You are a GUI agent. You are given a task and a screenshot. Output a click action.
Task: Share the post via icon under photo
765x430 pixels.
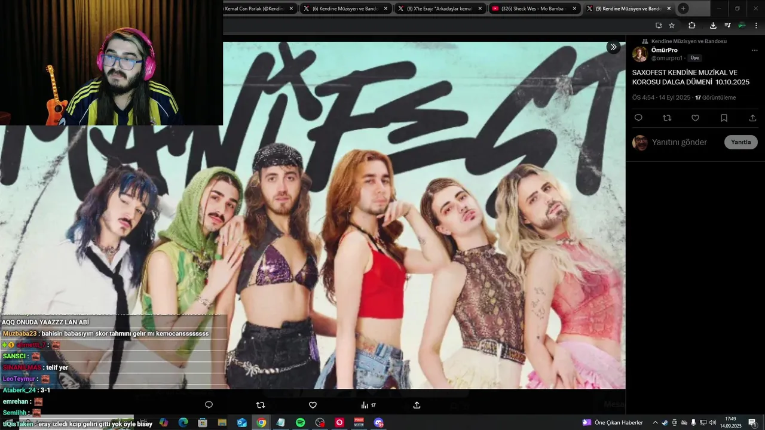417,405
